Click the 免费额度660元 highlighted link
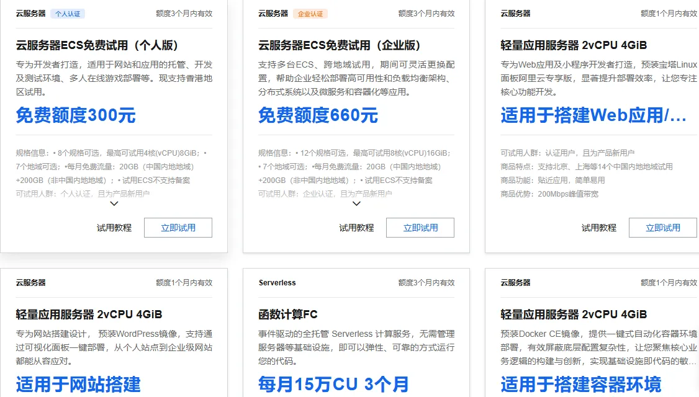Screen dimensions: 699x397 coord(317,115)
